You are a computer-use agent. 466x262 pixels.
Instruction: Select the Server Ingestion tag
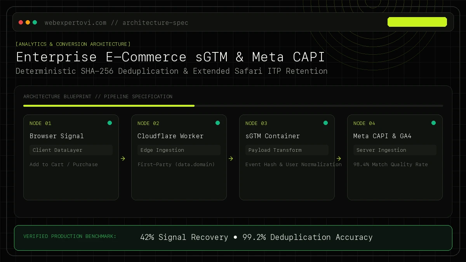tap(395, 150)
